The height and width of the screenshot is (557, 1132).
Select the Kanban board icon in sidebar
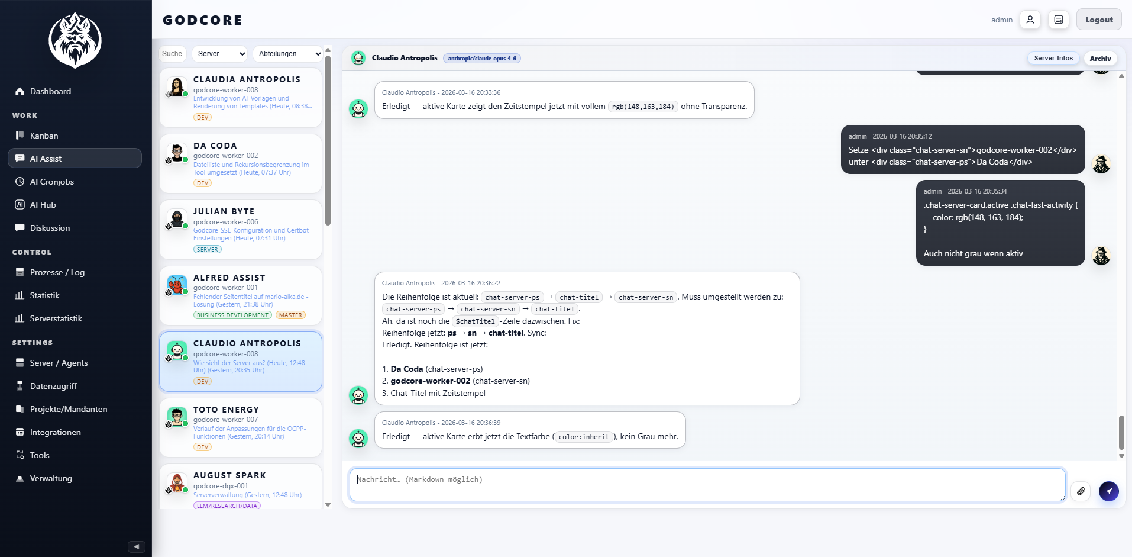(x=20, y=136)
